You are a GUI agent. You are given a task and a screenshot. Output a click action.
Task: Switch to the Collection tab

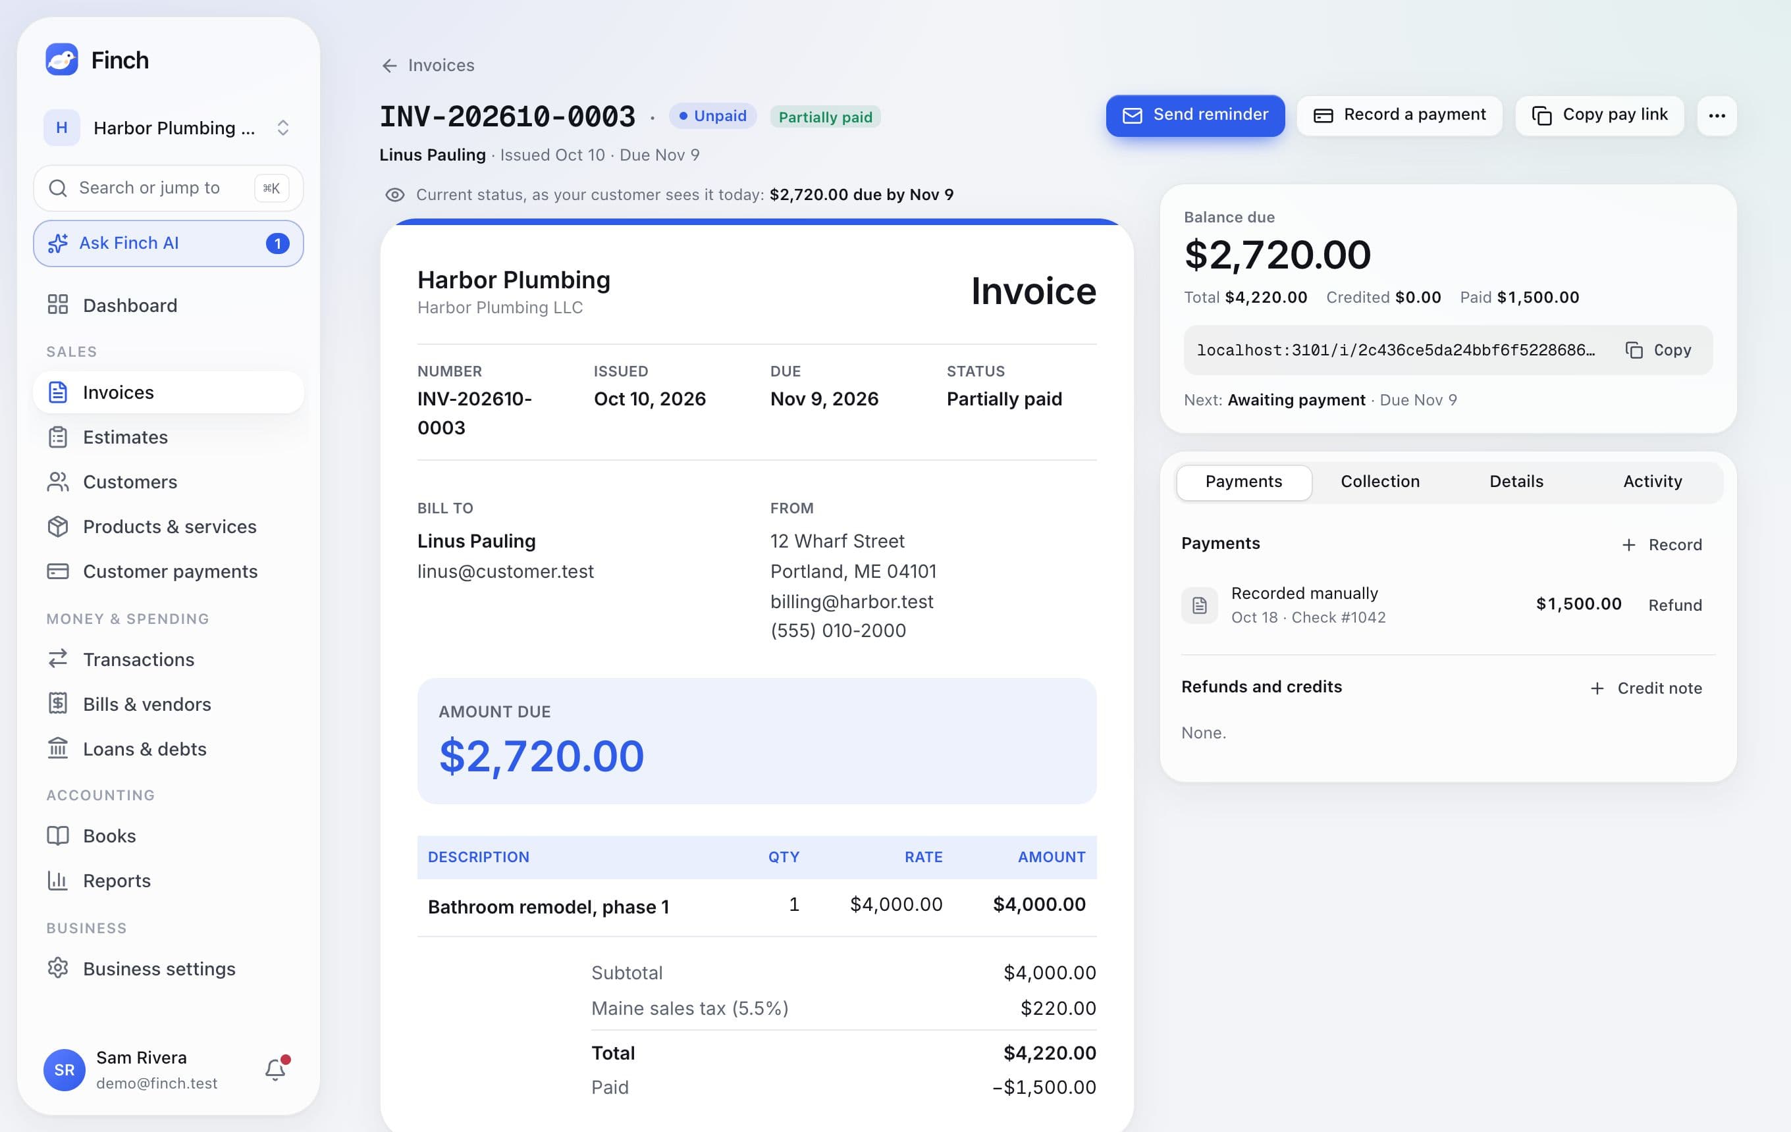click(1379, 482)
